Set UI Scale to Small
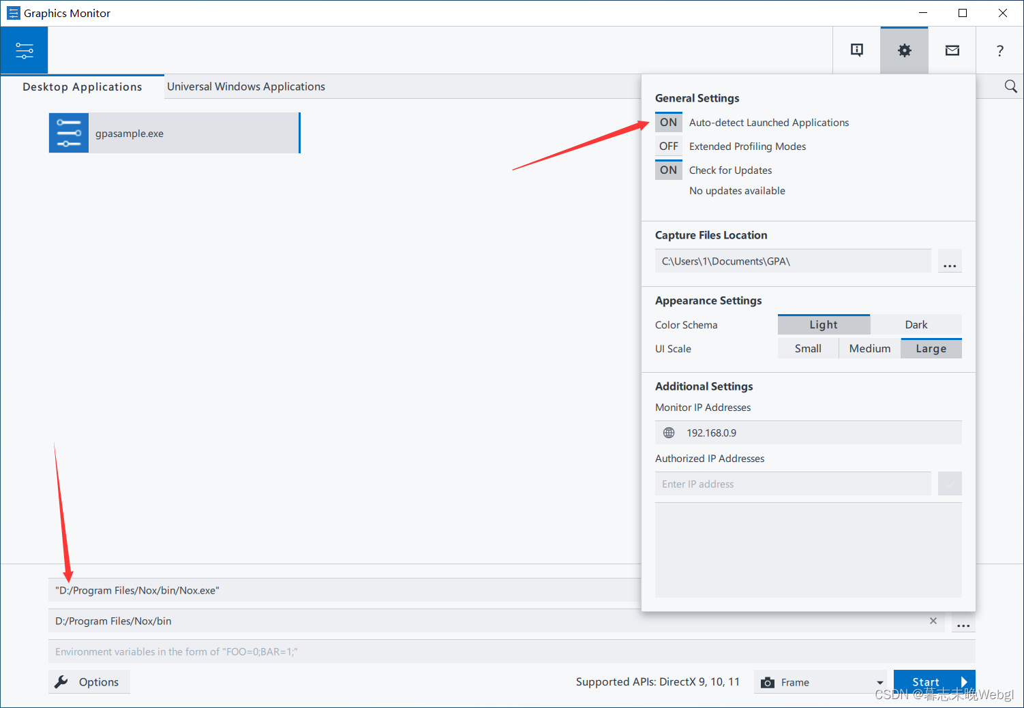The width and height of the screenshot is (1024, 708). coord(808,348)
